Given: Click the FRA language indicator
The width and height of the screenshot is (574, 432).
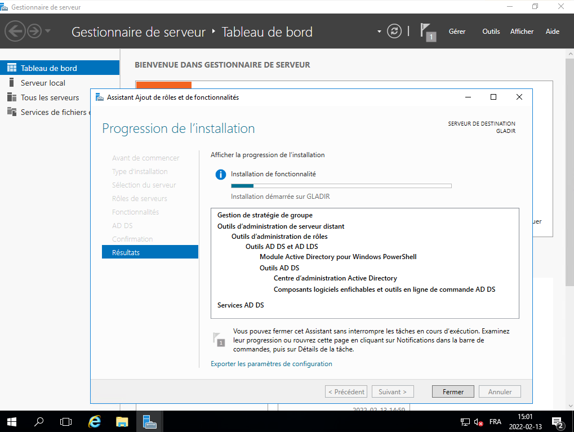Looking at the screenshot, I should (x=495, y=422).
